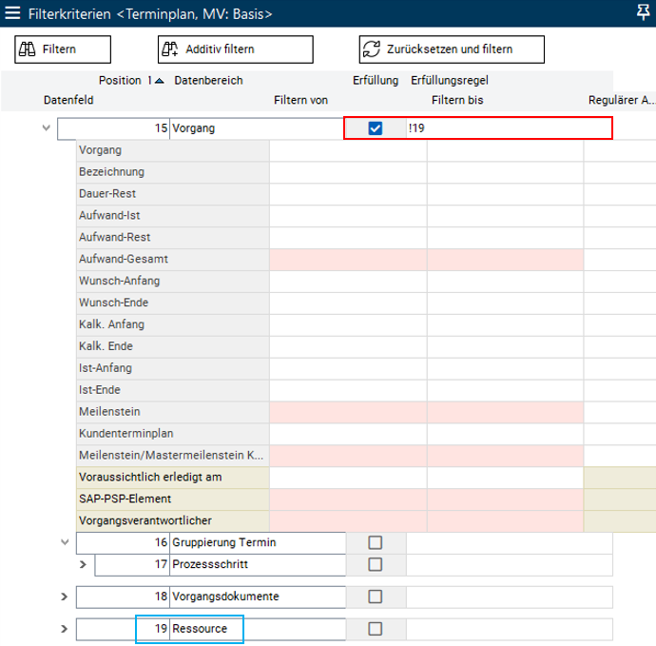The width and height of the screenshot is (656, 646).
Task: Click the Datenbereich column header
Action: [x=208, y=81]
